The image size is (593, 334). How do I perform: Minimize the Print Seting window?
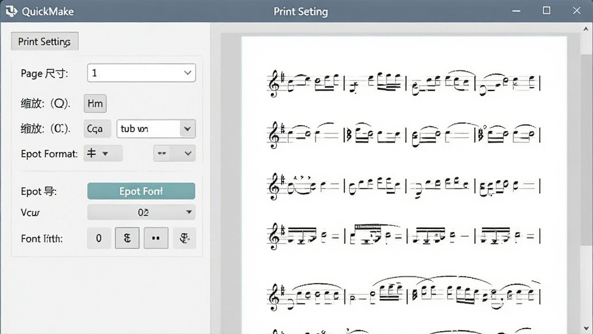pyautogui.click(x=516, y=11)
